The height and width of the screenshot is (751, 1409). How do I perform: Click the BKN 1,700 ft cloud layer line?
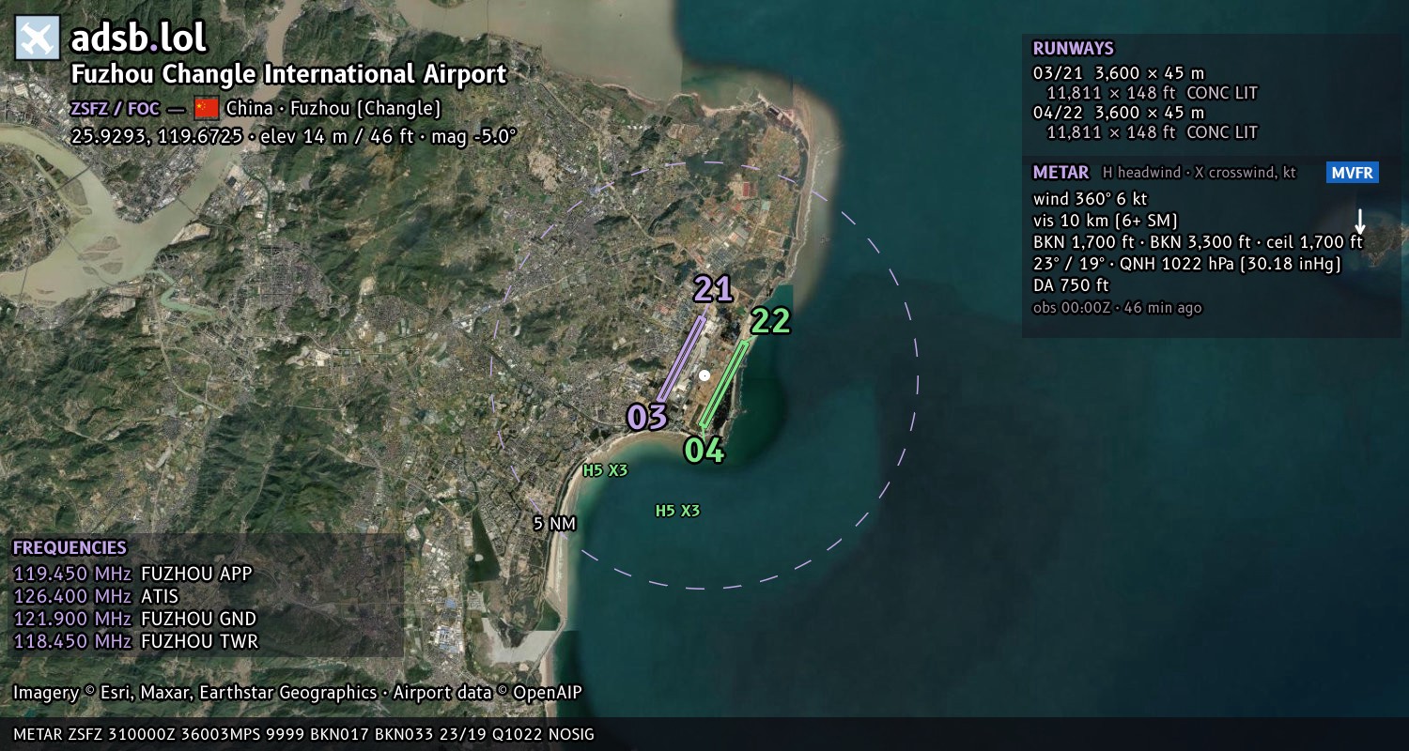(1198, 242)
